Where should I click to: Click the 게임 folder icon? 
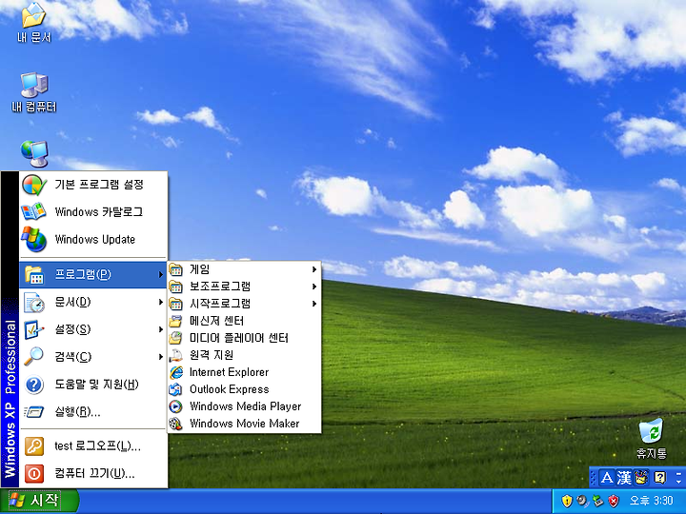(x=176, y=269)
